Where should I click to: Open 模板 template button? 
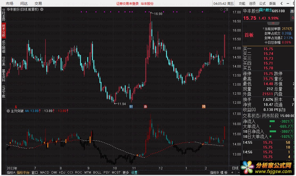[224, 173]
